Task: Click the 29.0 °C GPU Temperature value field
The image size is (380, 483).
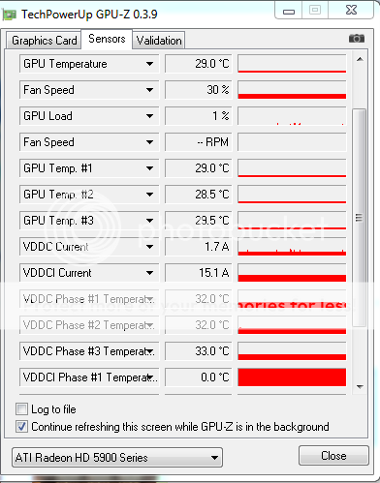Action: [x=199, y=64]
